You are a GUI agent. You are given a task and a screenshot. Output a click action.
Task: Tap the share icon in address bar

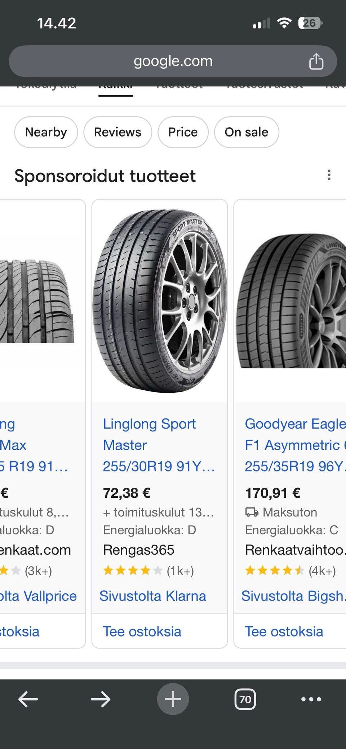(316, 61)
